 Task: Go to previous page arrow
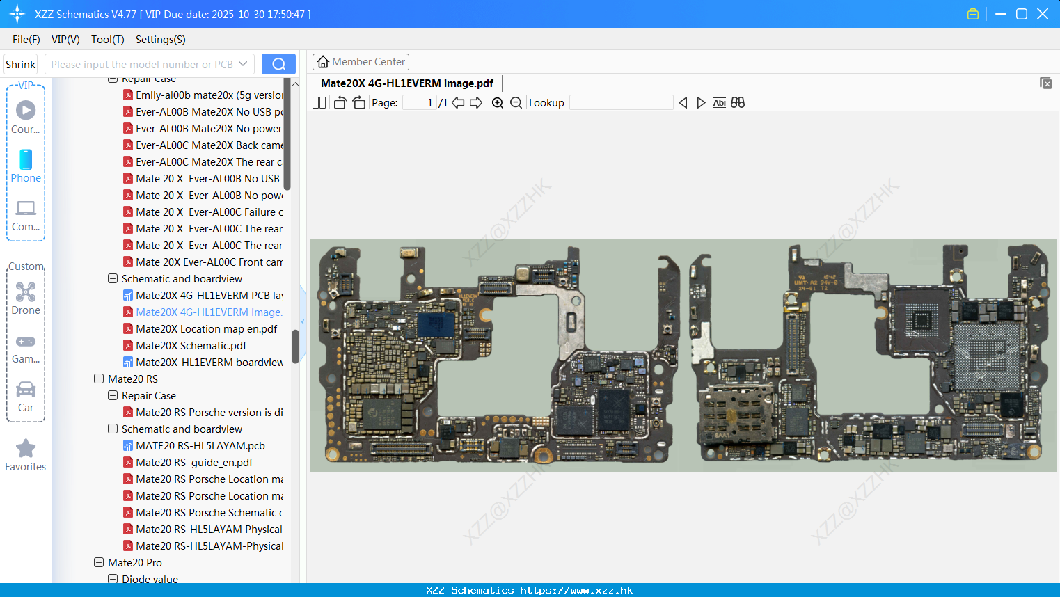point(458,103)
